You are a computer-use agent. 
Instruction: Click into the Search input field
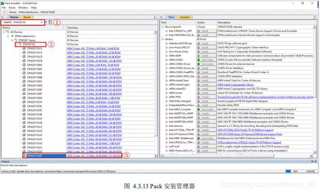[27, 22]
